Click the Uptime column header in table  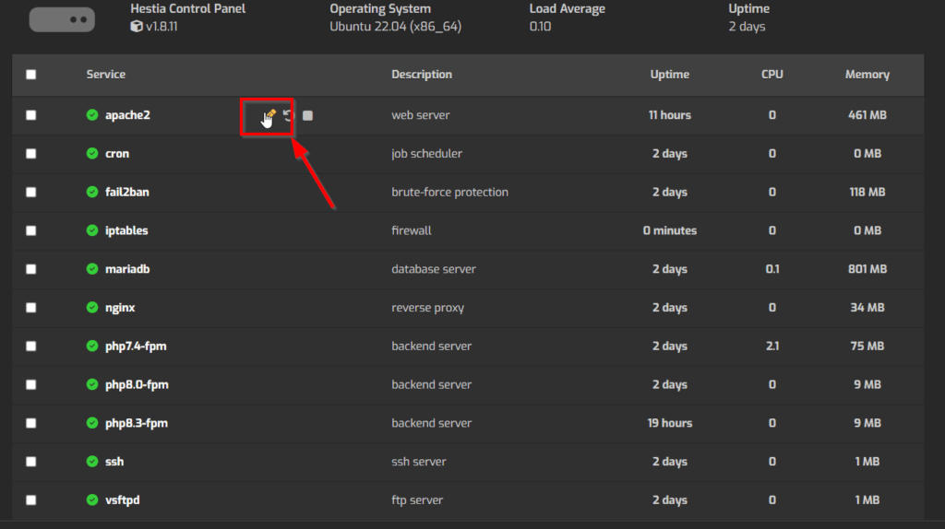tap(670, 75)
